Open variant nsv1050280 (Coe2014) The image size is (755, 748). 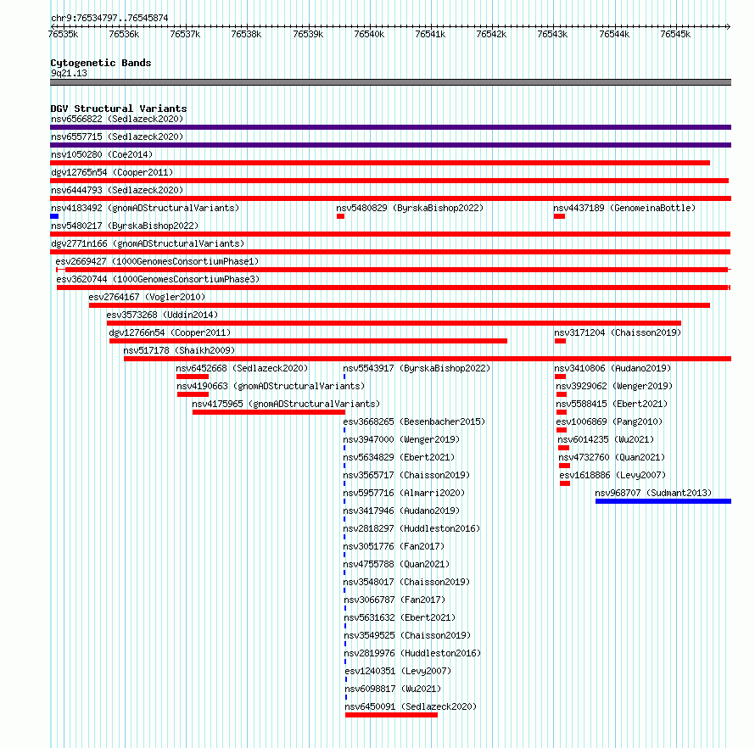[102, 154]
